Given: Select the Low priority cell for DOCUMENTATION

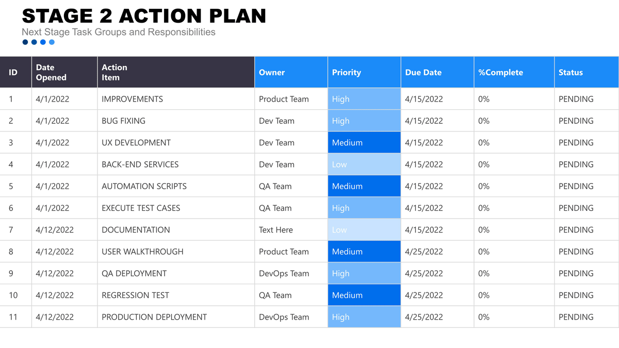Looking at the screenshot, I should tap(365, 230).
